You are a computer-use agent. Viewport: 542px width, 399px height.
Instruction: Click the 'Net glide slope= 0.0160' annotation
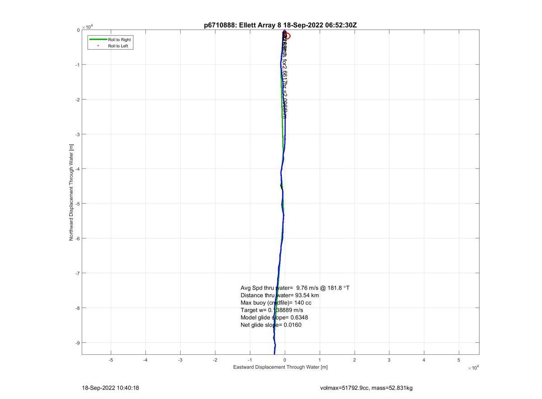coord(271,325)
